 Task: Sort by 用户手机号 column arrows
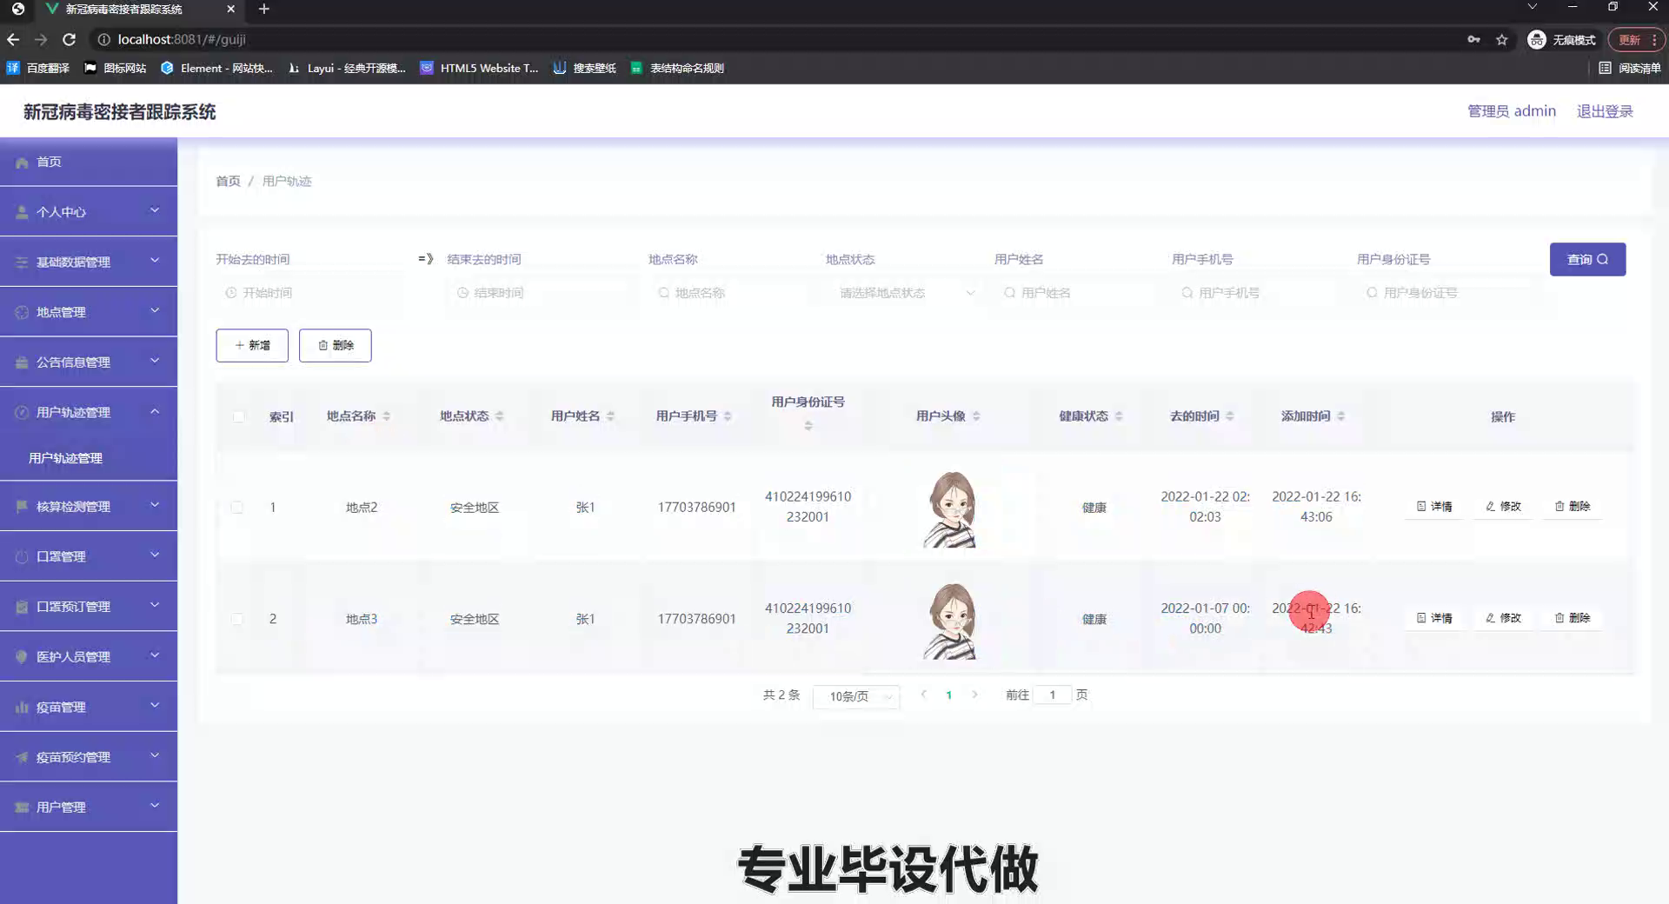click(x=728, y=416)
